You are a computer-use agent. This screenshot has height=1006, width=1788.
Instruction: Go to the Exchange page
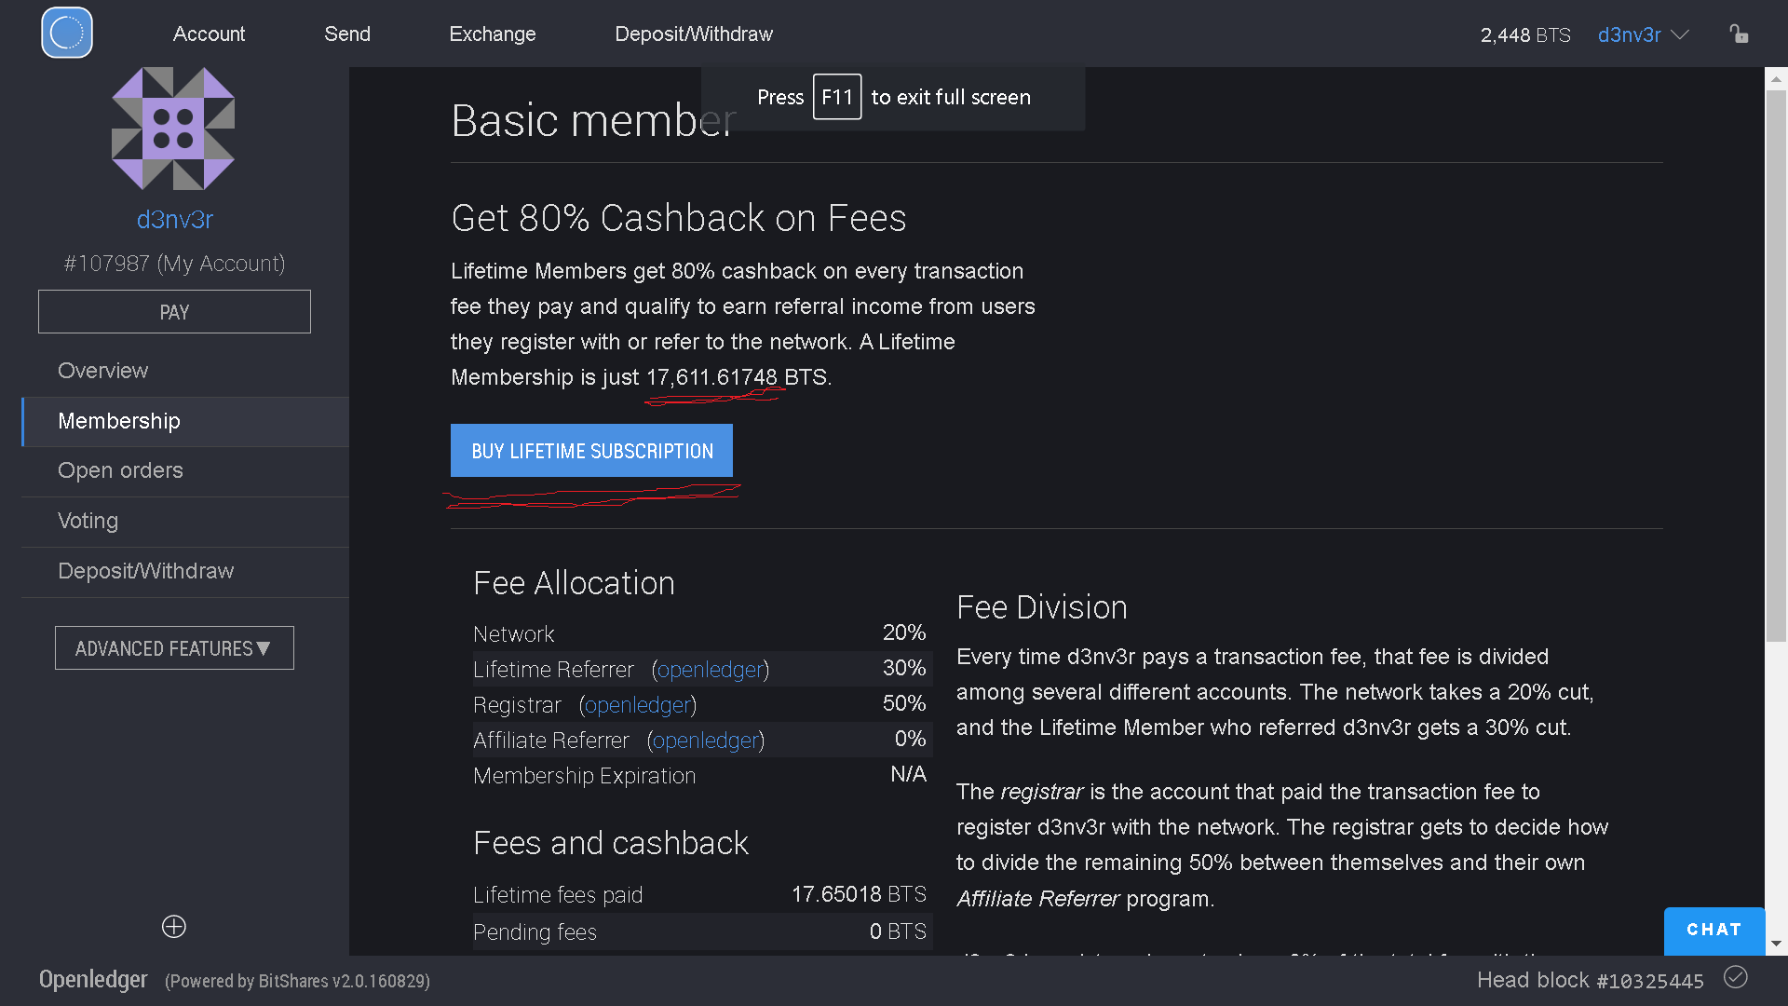pos(493,34)
